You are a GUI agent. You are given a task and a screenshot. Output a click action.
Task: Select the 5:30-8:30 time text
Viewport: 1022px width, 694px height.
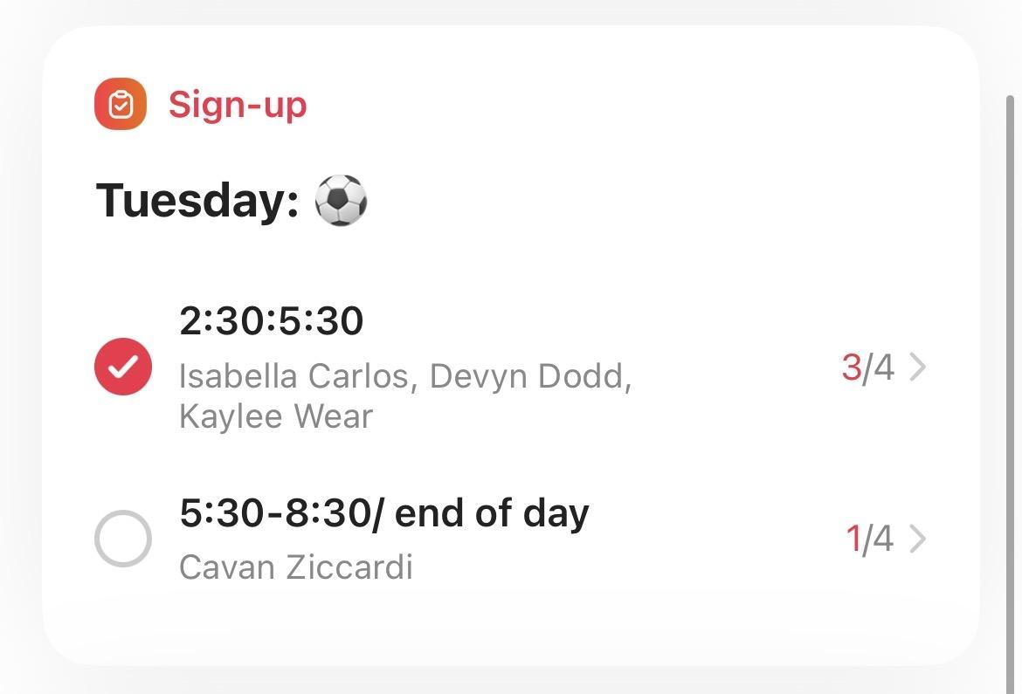274,513
